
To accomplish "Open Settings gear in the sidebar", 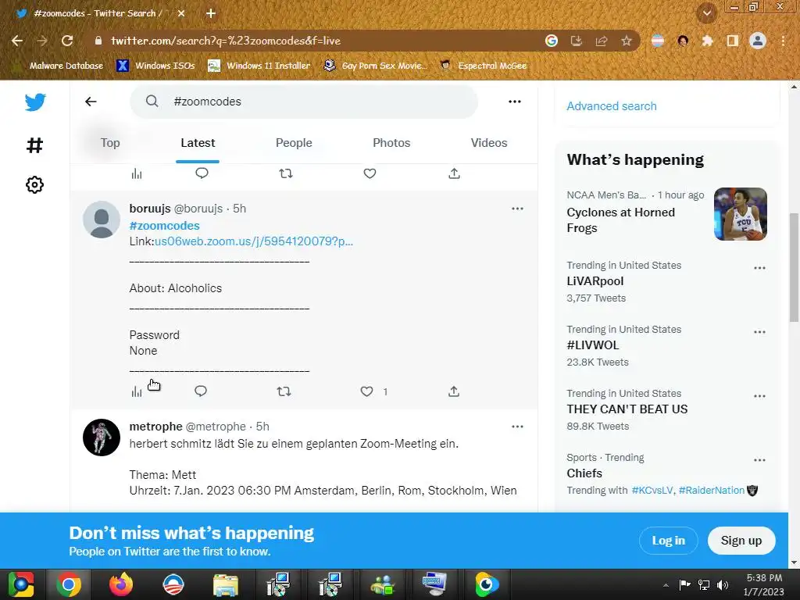I will (x=34, y=184).
